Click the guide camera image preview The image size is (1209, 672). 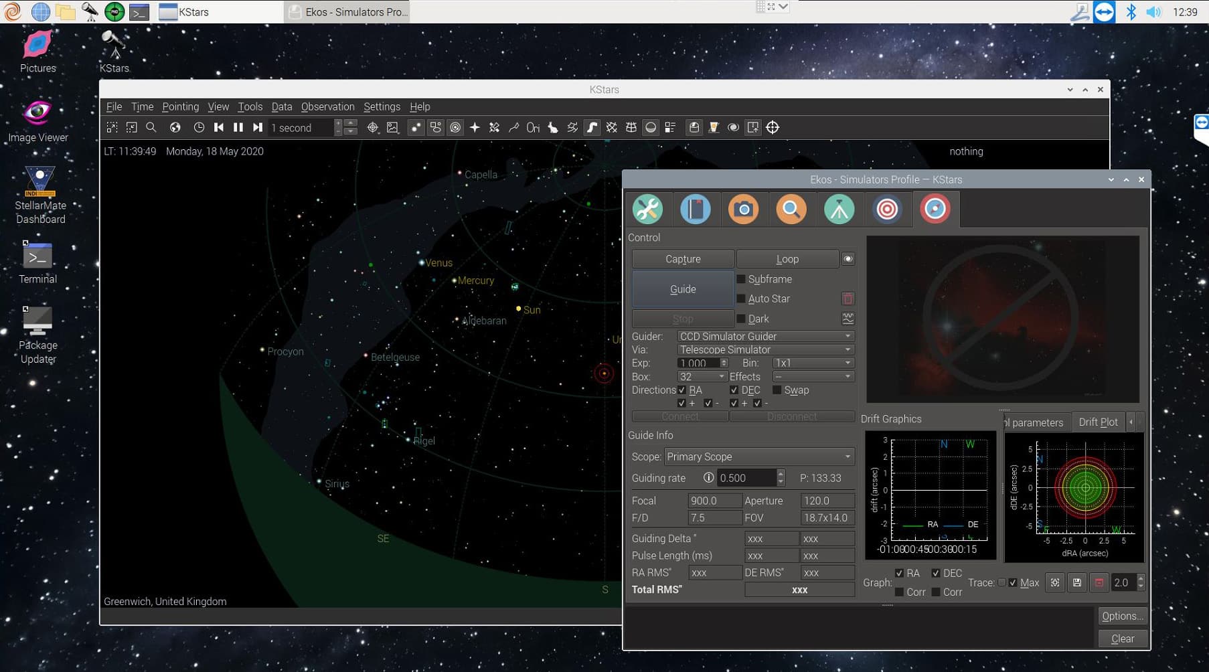coord(1003,319)
